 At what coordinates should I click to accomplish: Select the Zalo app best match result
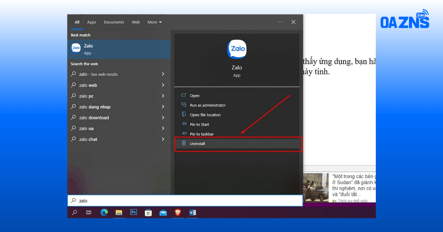pyautogui.click(x=119, y=49)
